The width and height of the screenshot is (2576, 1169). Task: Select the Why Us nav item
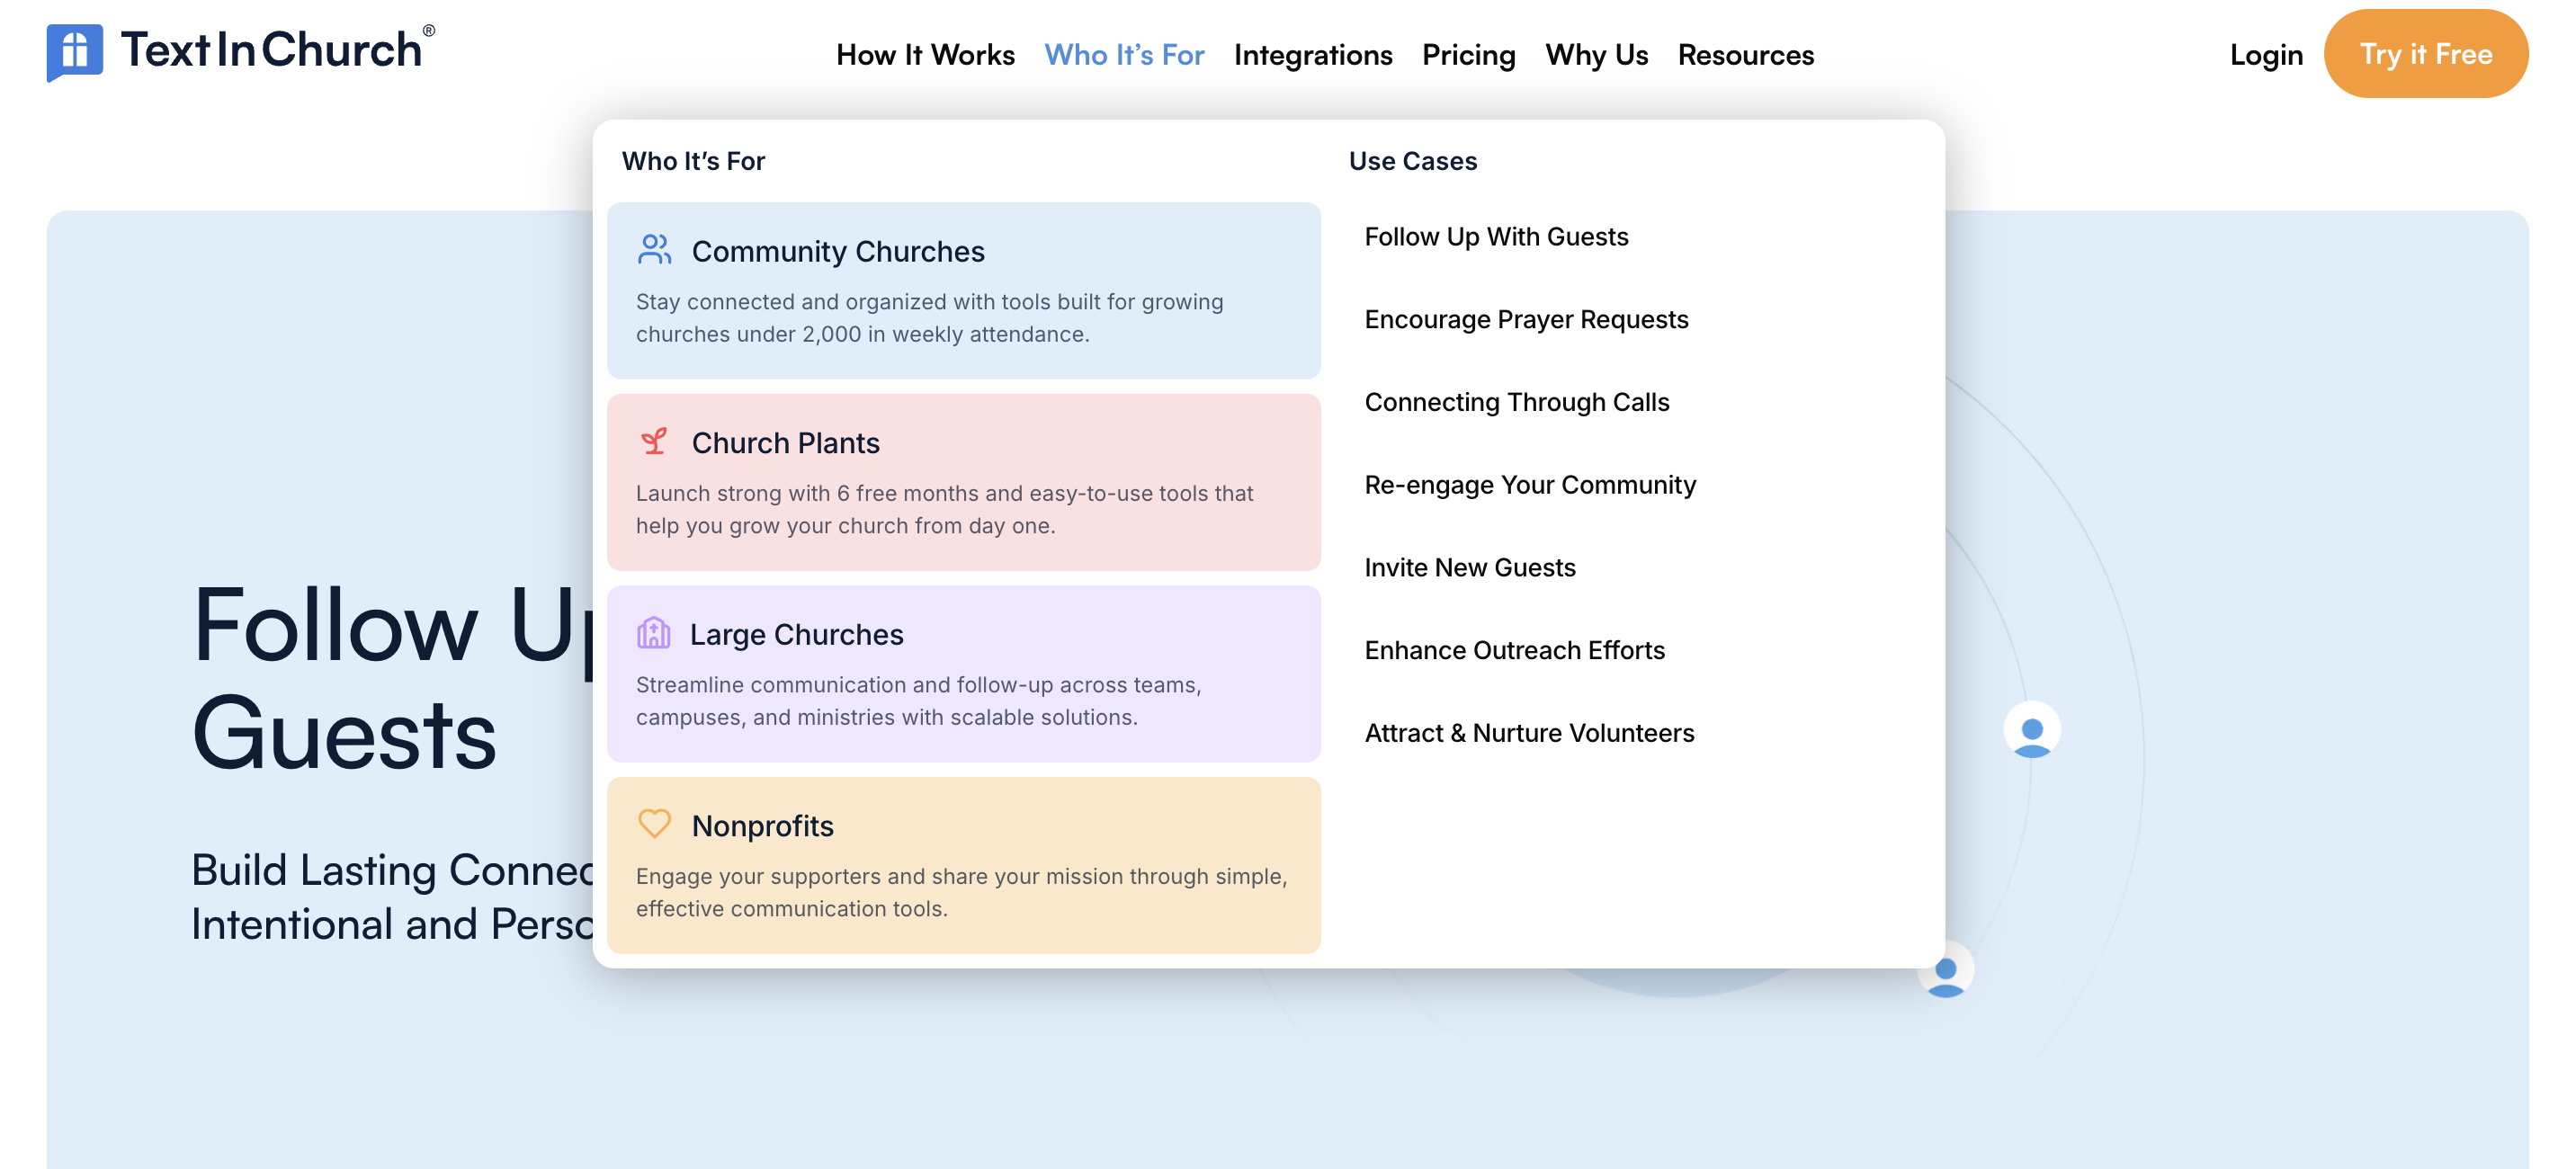(x=1596, y=55)
